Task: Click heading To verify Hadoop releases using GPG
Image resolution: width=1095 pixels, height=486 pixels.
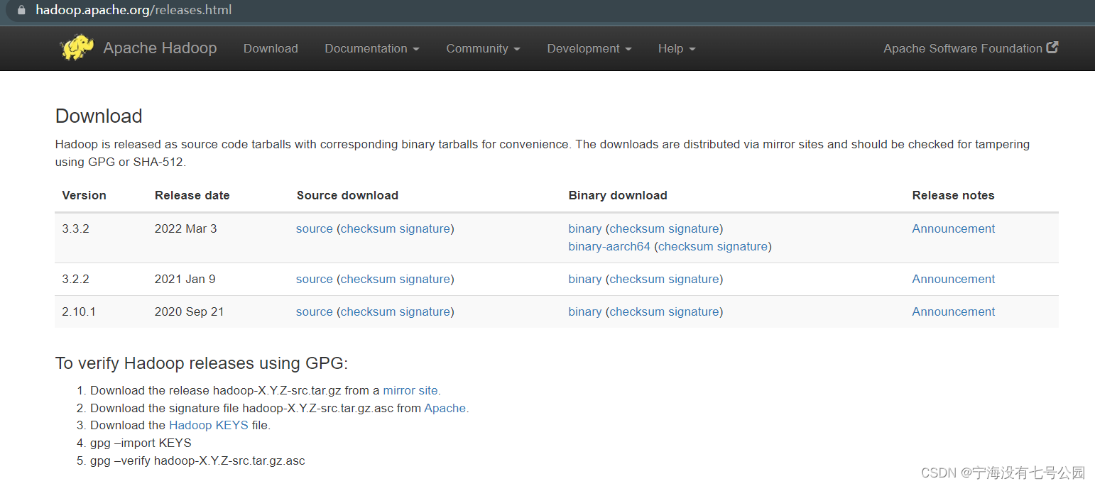Action: [x=202, y=363]
